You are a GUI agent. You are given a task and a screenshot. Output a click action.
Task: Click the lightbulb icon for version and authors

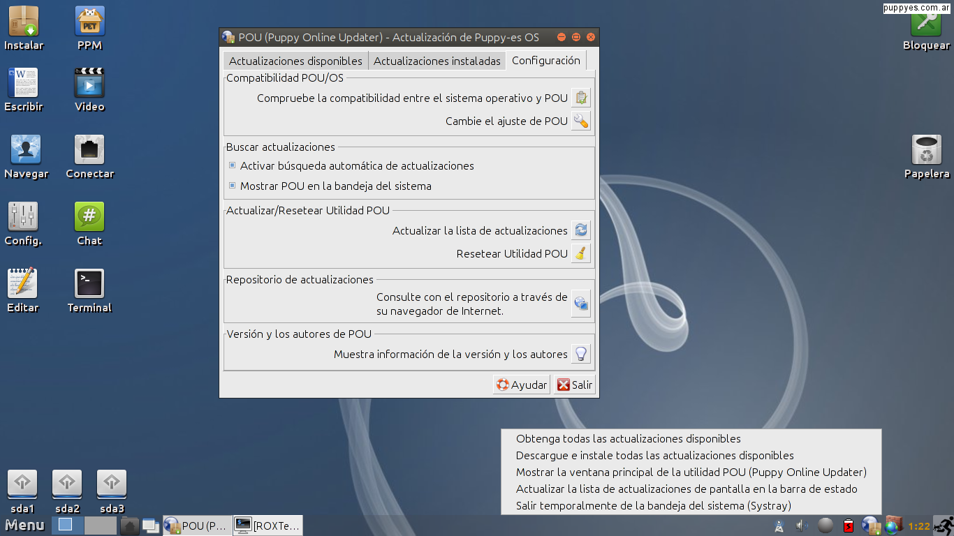coord(581,354)
